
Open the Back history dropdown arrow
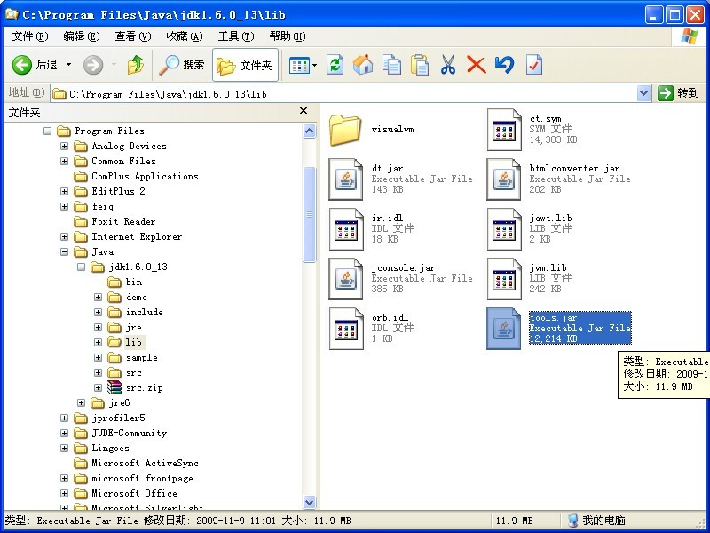pyautogui.click(x=69, y=65)
